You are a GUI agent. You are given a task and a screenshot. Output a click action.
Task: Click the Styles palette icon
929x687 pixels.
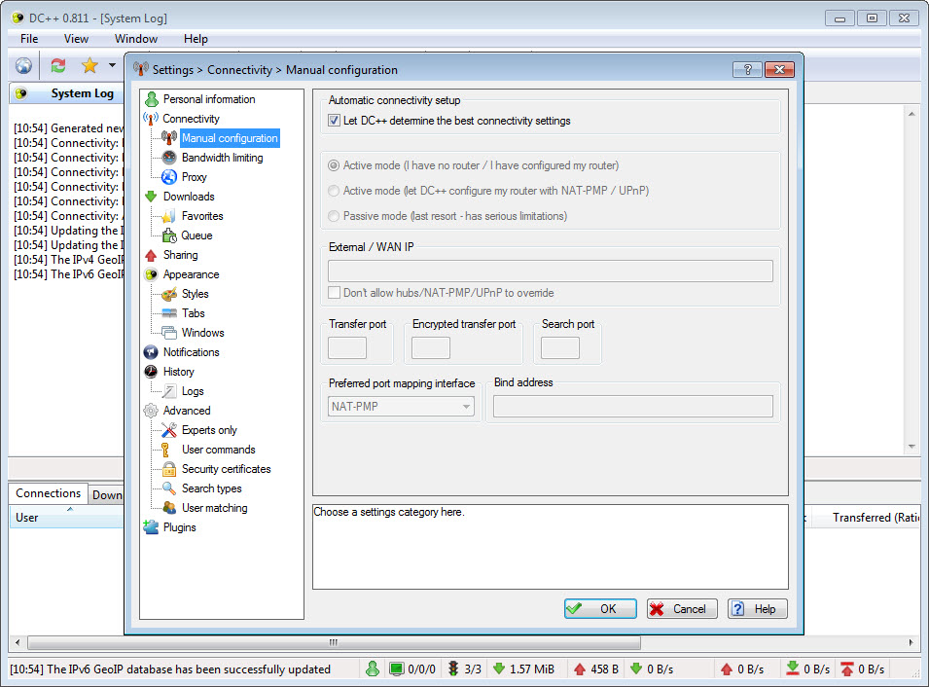(x=169, y=294)
